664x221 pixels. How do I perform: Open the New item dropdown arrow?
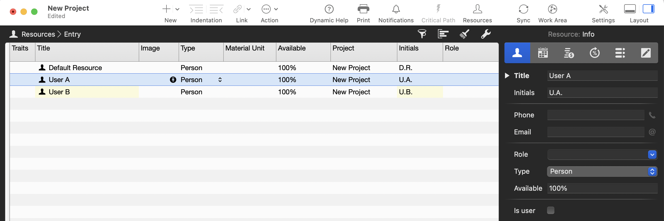[x=177, y=9]
